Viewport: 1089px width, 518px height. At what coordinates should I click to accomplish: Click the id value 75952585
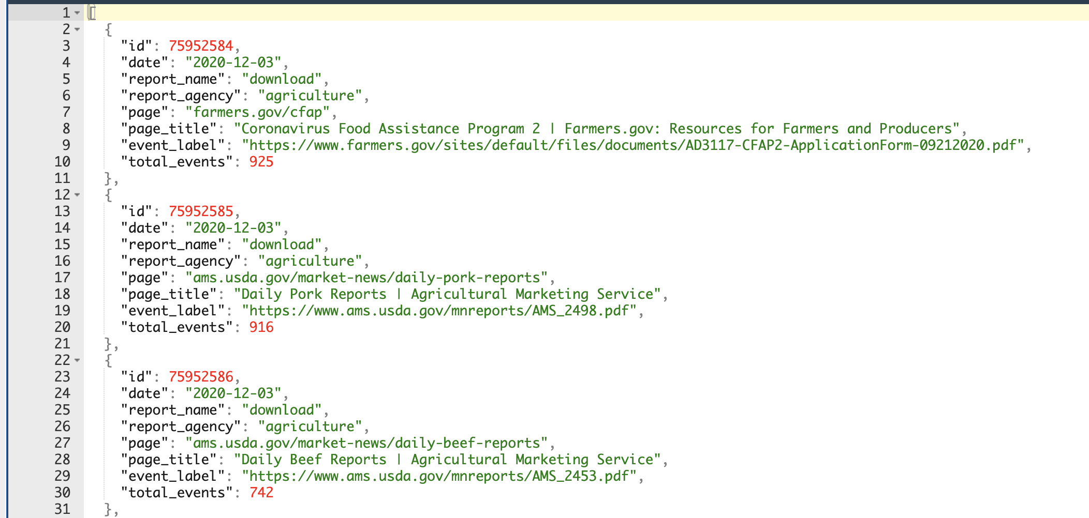click(201, 211)
